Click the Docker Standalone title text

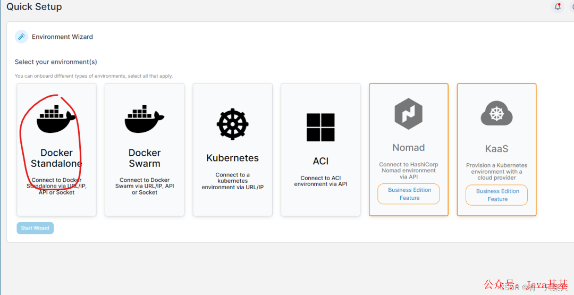pos(56,158)
